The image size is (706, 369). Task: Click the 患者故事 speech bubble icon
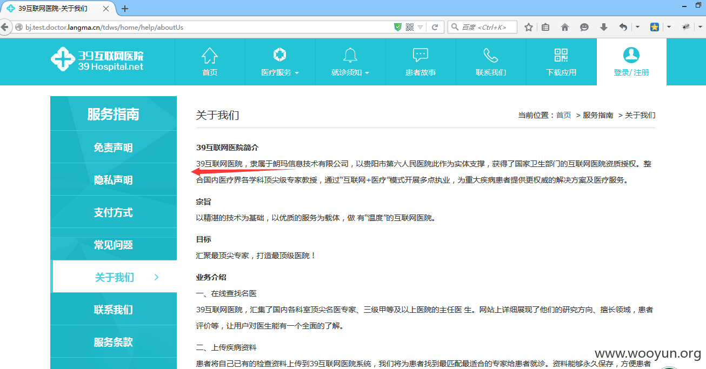coord(421,55)
